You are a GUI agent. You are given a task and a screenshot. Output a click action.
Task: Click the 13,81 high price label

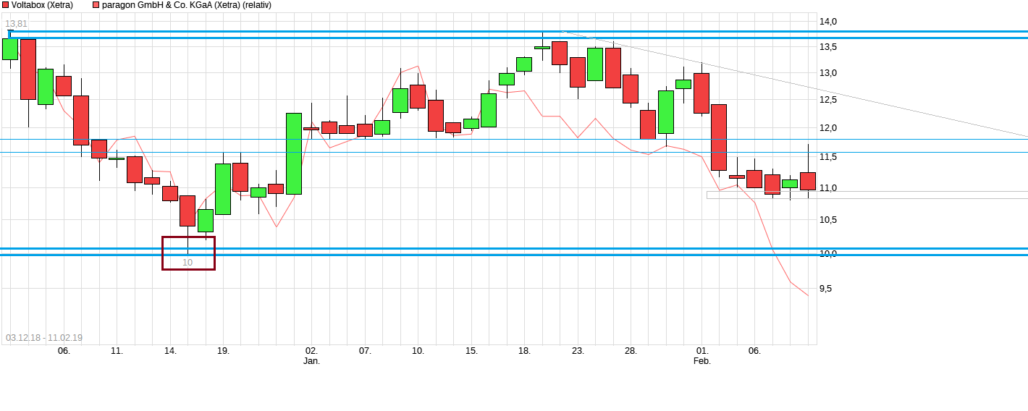(x=16, y=24)
